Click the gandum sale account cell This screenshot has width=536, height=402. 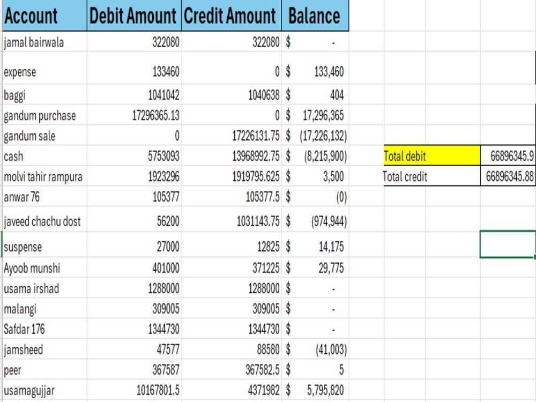(x=44, y=136)
